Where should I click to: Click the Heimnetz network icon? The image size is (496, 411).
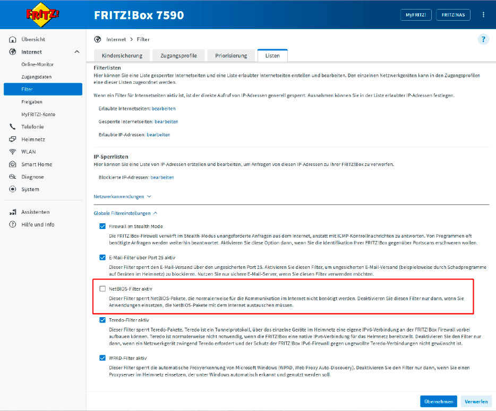click(x=12, y=139)
